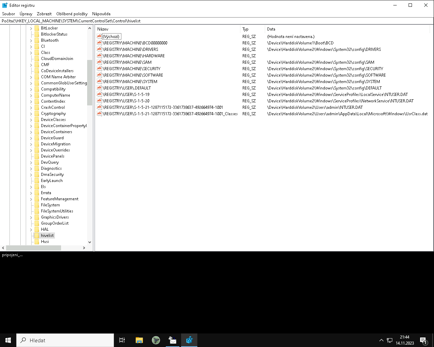Viewport: 434px width, 347px height.
Task: Open Task View on the taskbar
Action: coord(122,340)
